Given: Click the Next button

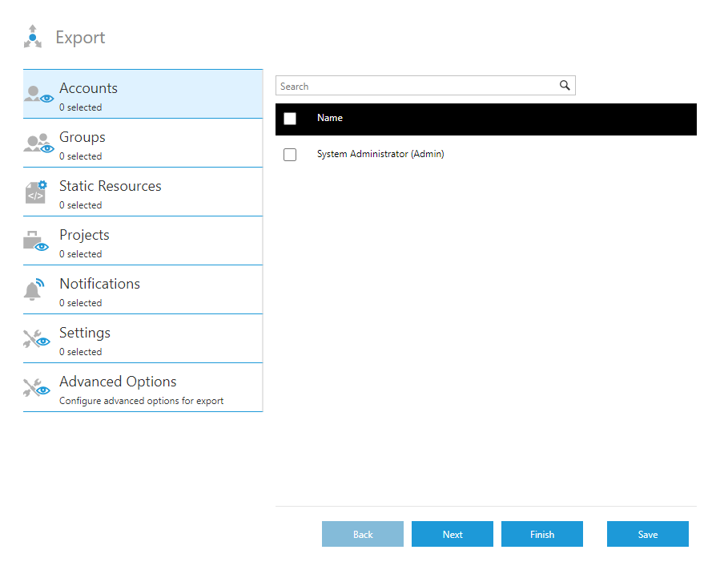Looking at the screenshot, I should click(453, 534).
